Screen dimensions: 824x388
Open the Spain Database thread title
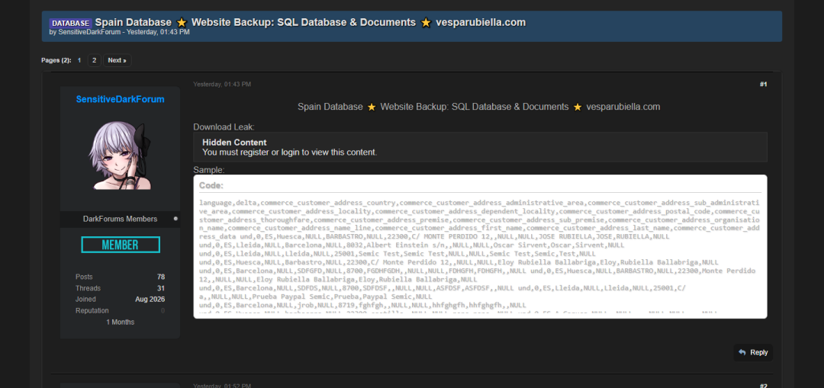pos(310,23)
